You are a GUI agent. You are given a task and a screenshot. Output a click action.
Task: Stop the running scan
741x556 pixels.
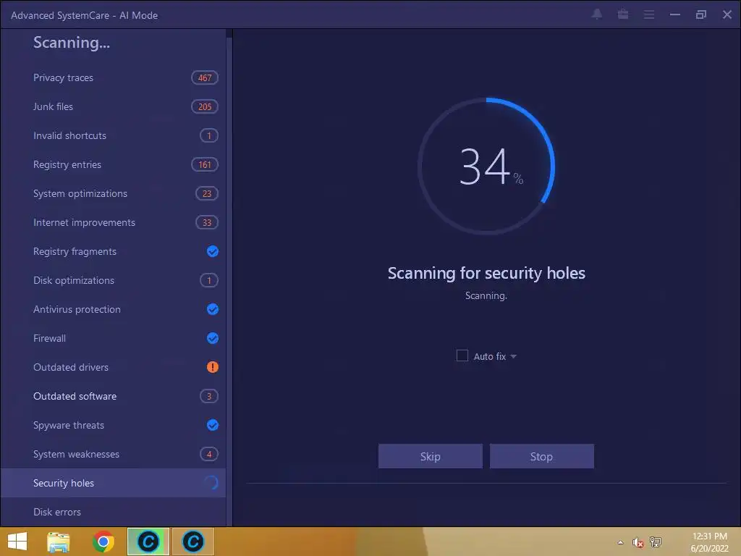[x=541, y=456]
